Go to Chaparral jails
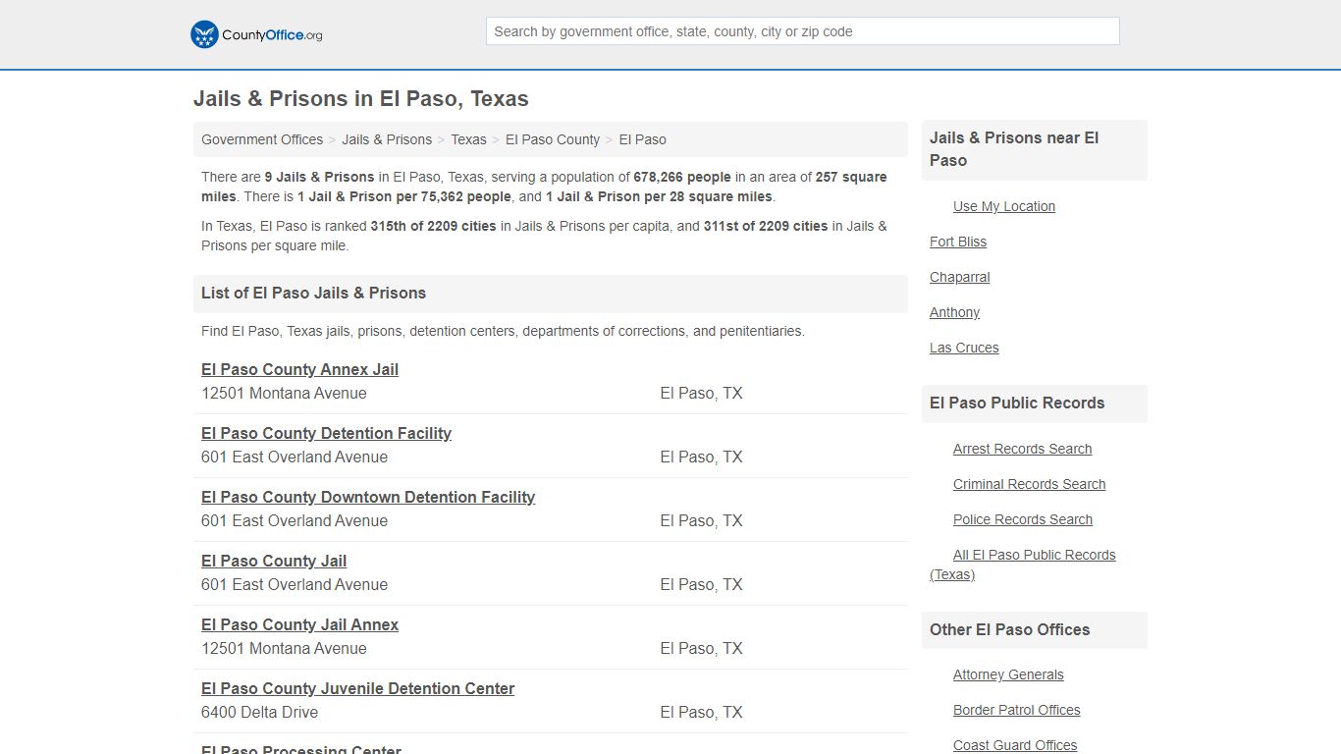Screen dimensions: 1341x754 coord(960,277)
